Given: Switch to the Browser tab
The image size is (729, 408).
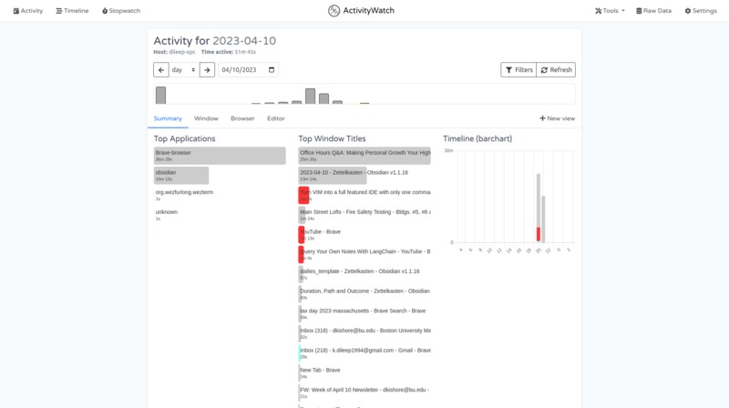Looking at the screenshot, I should [x=242, y=118].
